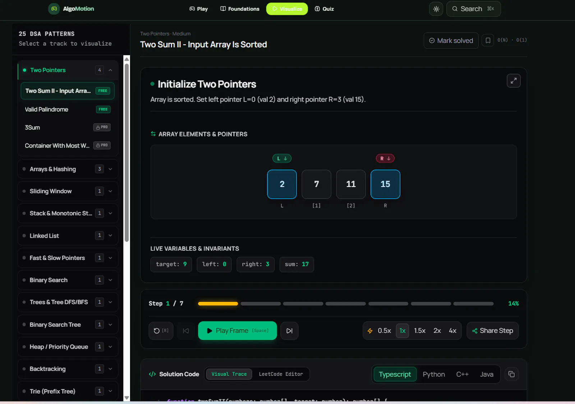
Task: Expand the Trees & Tree DFS/BFS track
Action: [x=68, y=302]
